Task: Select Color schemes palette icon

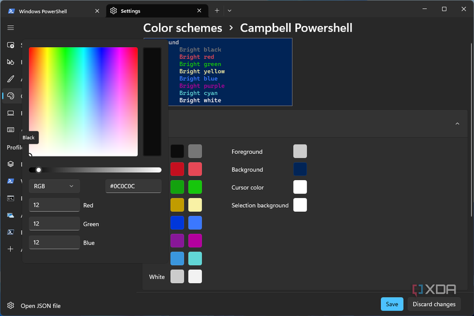Action: coord(10,96)
